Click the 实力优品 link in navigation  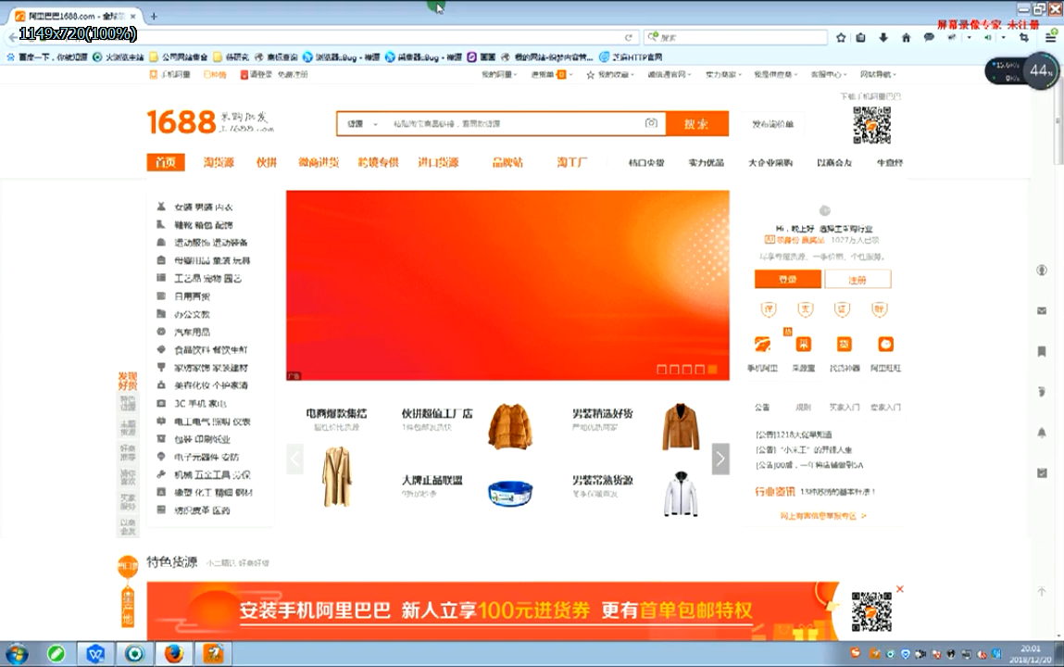pos(706,163)
